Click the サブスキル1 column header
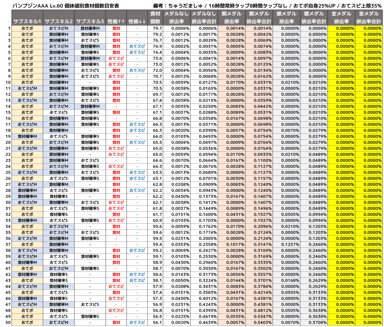The width and height of the screenshot is (384, 327). tap(27, 21)
